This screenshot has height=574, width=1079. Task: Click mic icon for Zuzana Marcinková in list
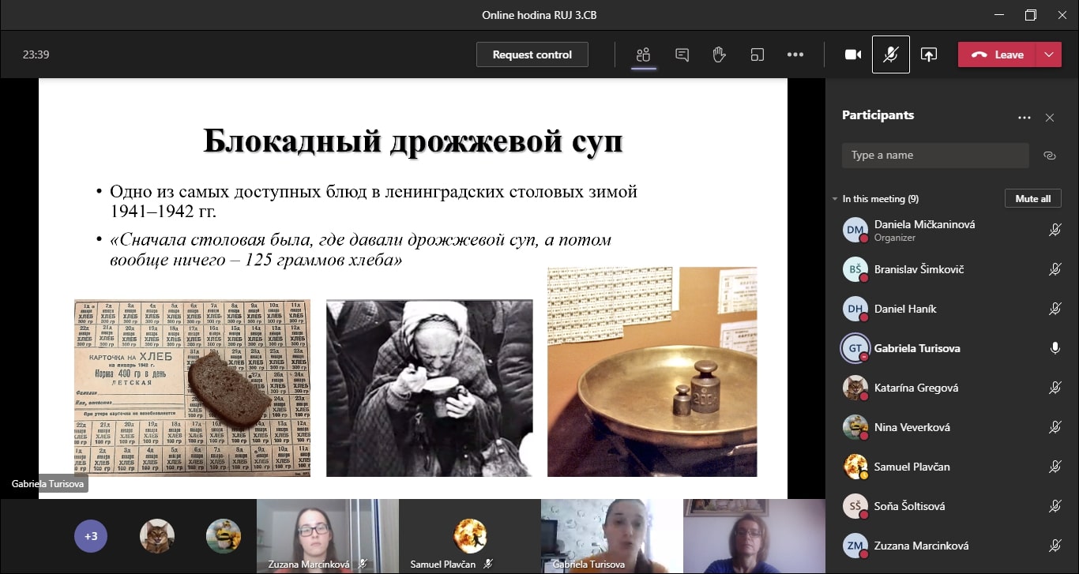pos(1055,546)
